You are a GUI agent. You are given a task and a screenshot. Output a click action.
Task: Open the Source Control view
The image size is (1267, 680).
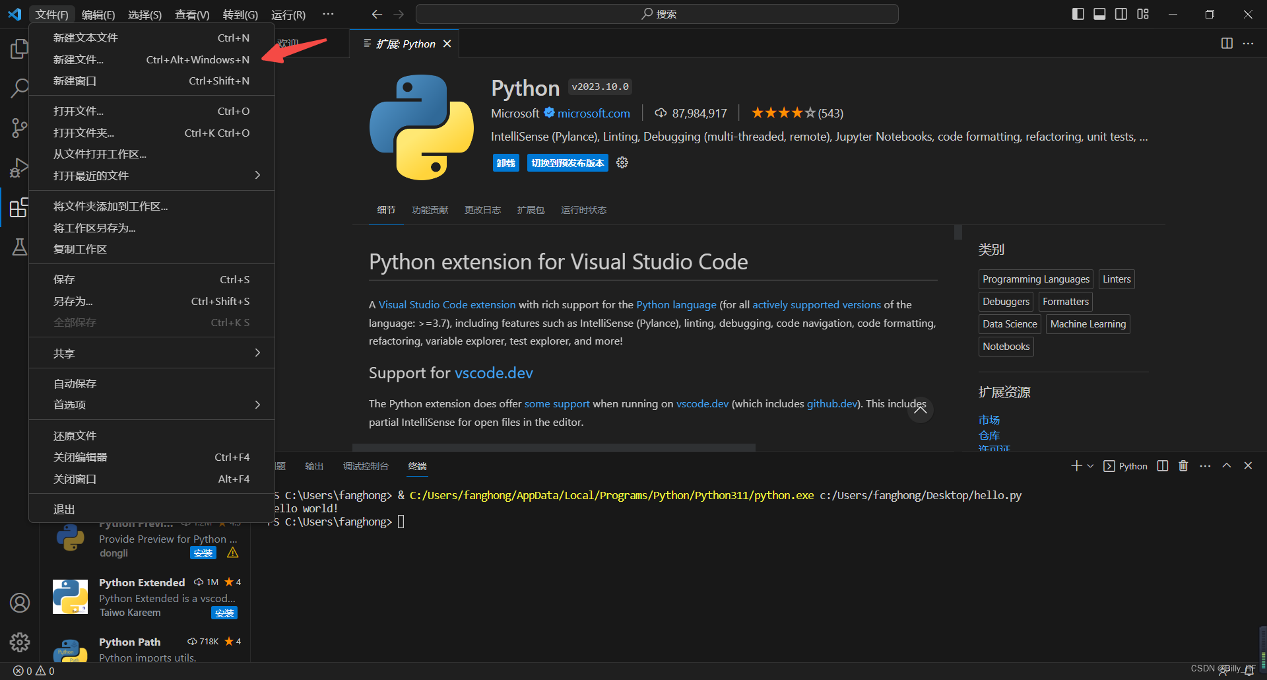pyautogui.click(x=19, y=128)
